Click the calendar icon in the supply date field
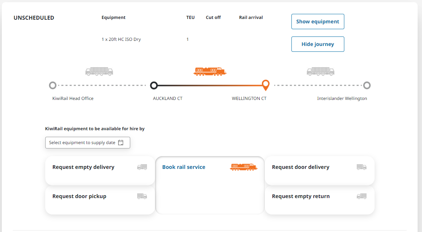 121,143
